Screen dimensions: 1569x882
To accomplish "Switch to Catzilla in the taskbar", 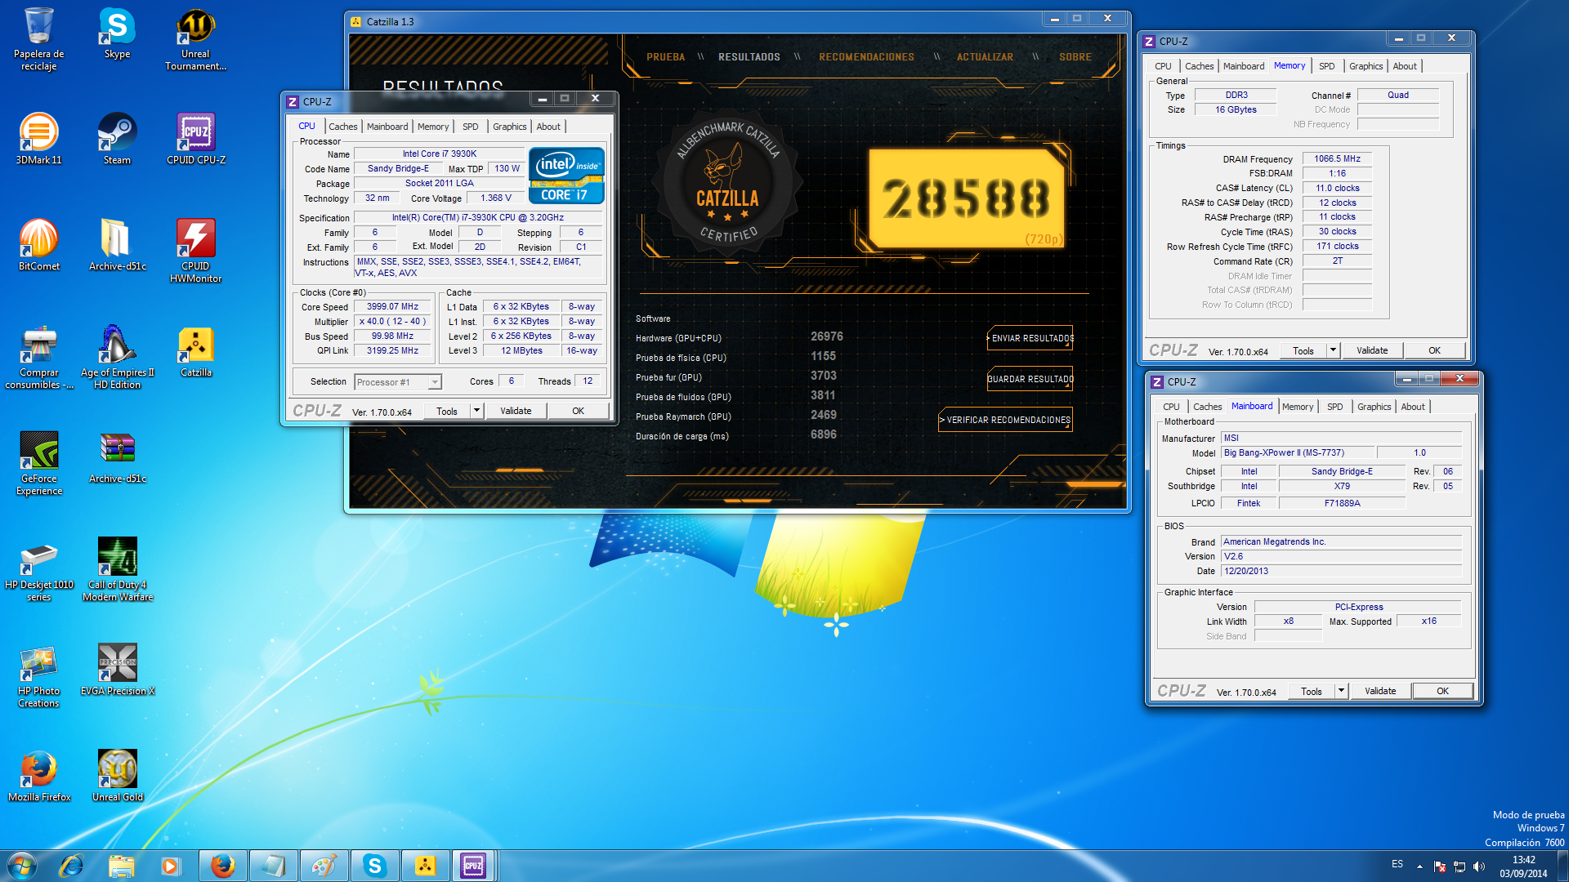I will pos(425,866).
